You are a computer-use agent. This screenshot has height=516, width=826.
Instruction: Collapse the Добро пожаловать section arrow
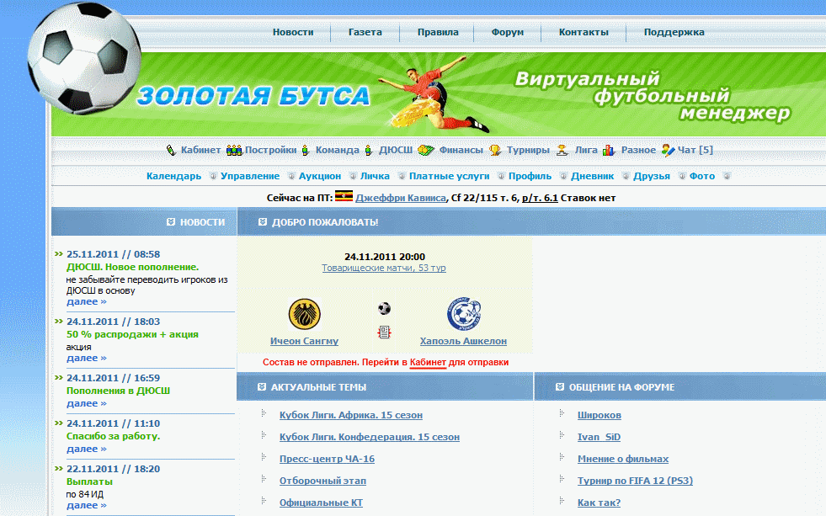click(262, 222)
